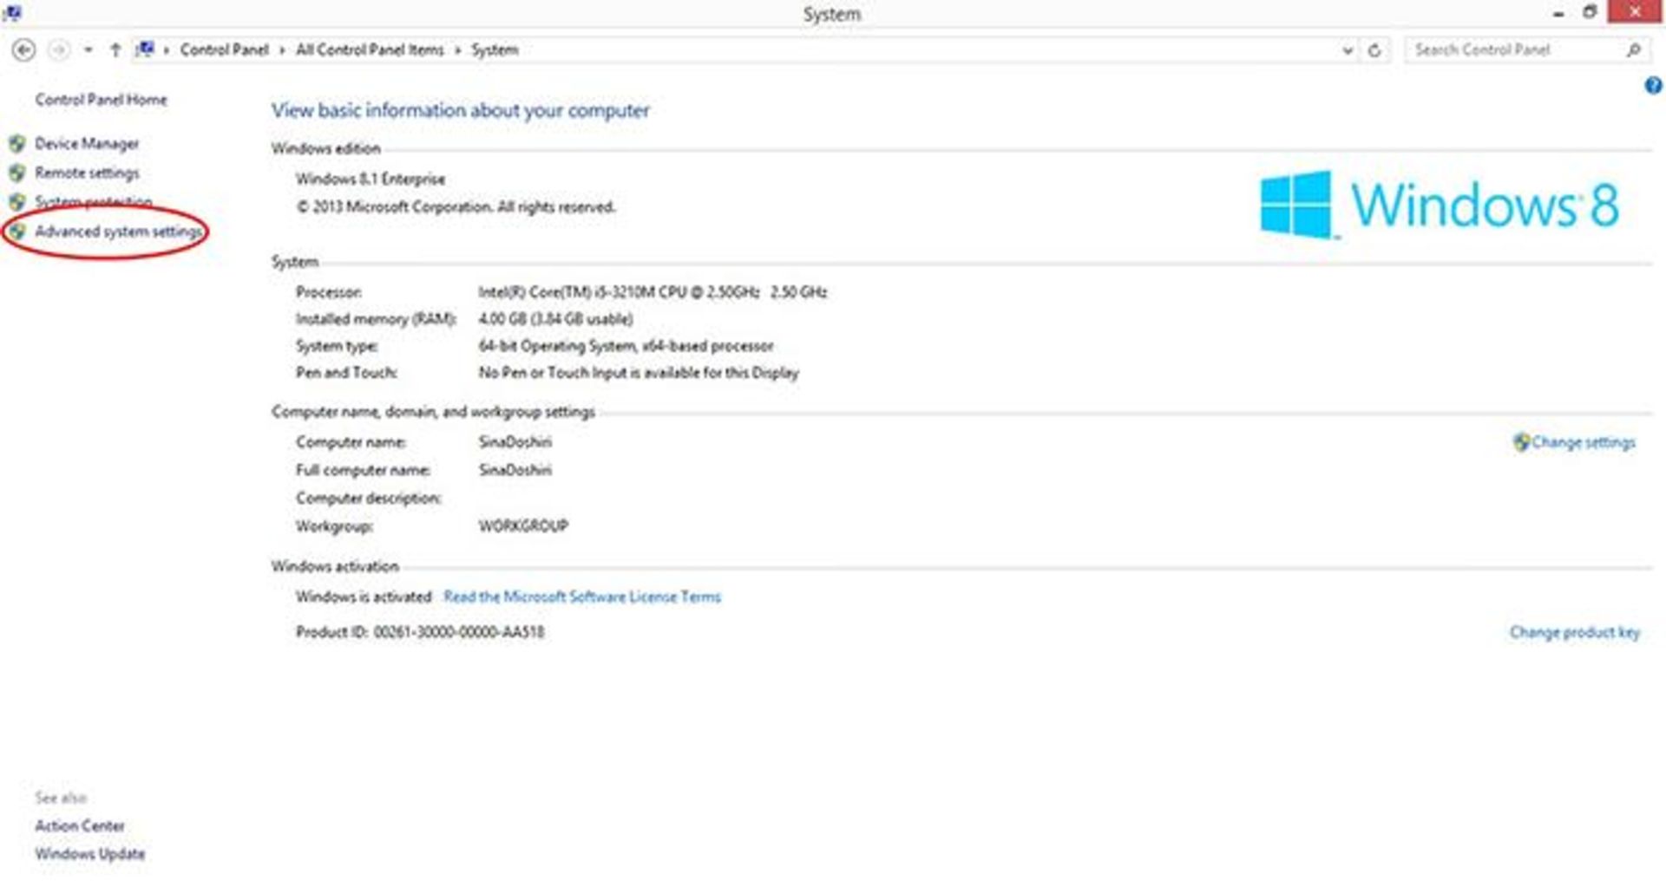Click the address bar computer icon
Viewport: 1666px width, 887px height.
(145, 49)
